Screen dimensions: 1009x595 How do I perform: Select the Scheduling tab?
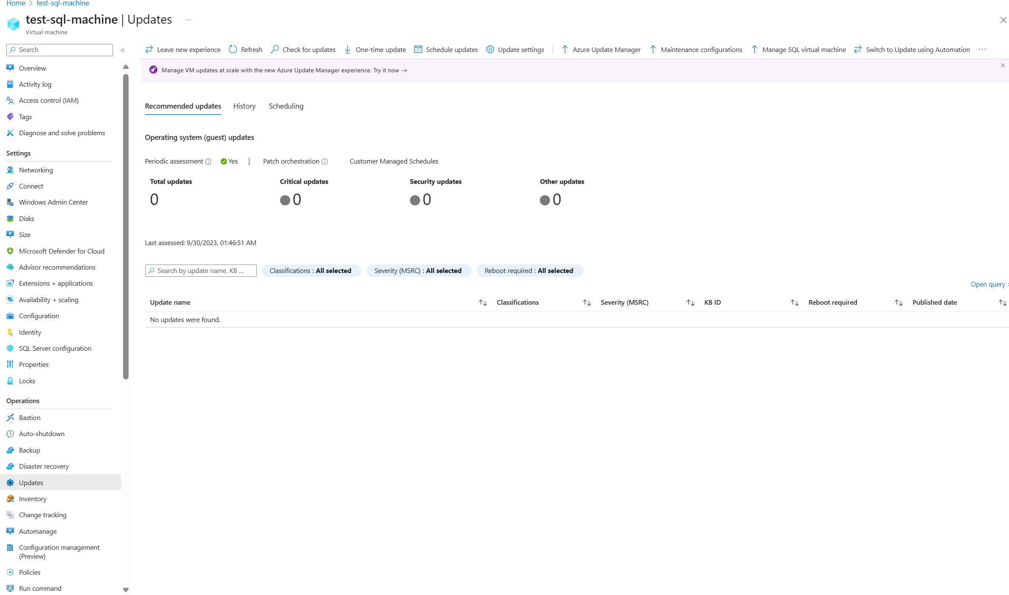[286, 106]
